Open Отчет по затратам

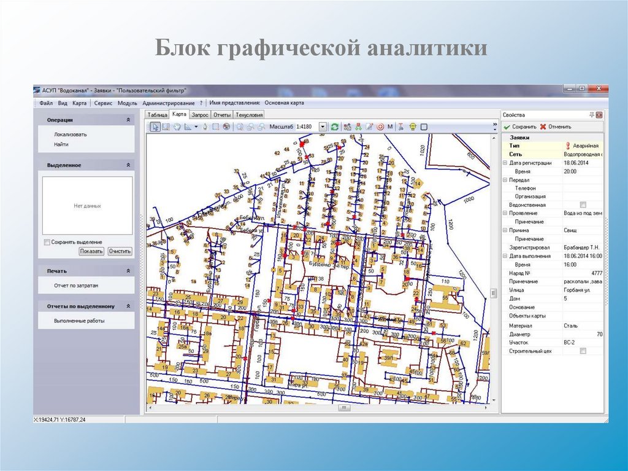tap(76, 286)
